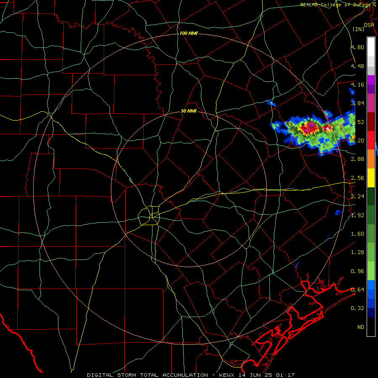Click the small blue rain patch below the storm
Viewport: 378px width, 378px height.
[339, 213]
